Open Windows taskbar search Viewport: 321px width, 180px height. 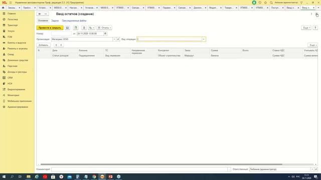(12, 176)
